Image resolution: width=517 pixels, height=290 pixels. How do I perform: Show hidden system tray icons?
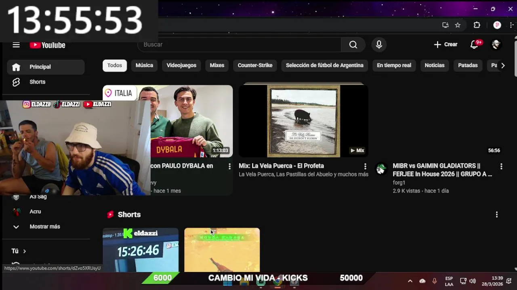(x=410, y=281)
